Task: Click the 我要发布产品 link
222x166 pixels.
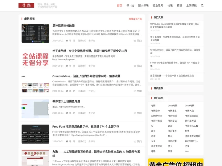Action: 135,19
